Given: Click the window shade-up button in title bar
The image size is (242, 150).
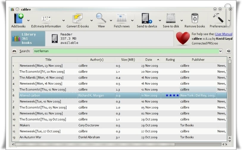Looking at the screenshot, I should (x=220, y=10).
